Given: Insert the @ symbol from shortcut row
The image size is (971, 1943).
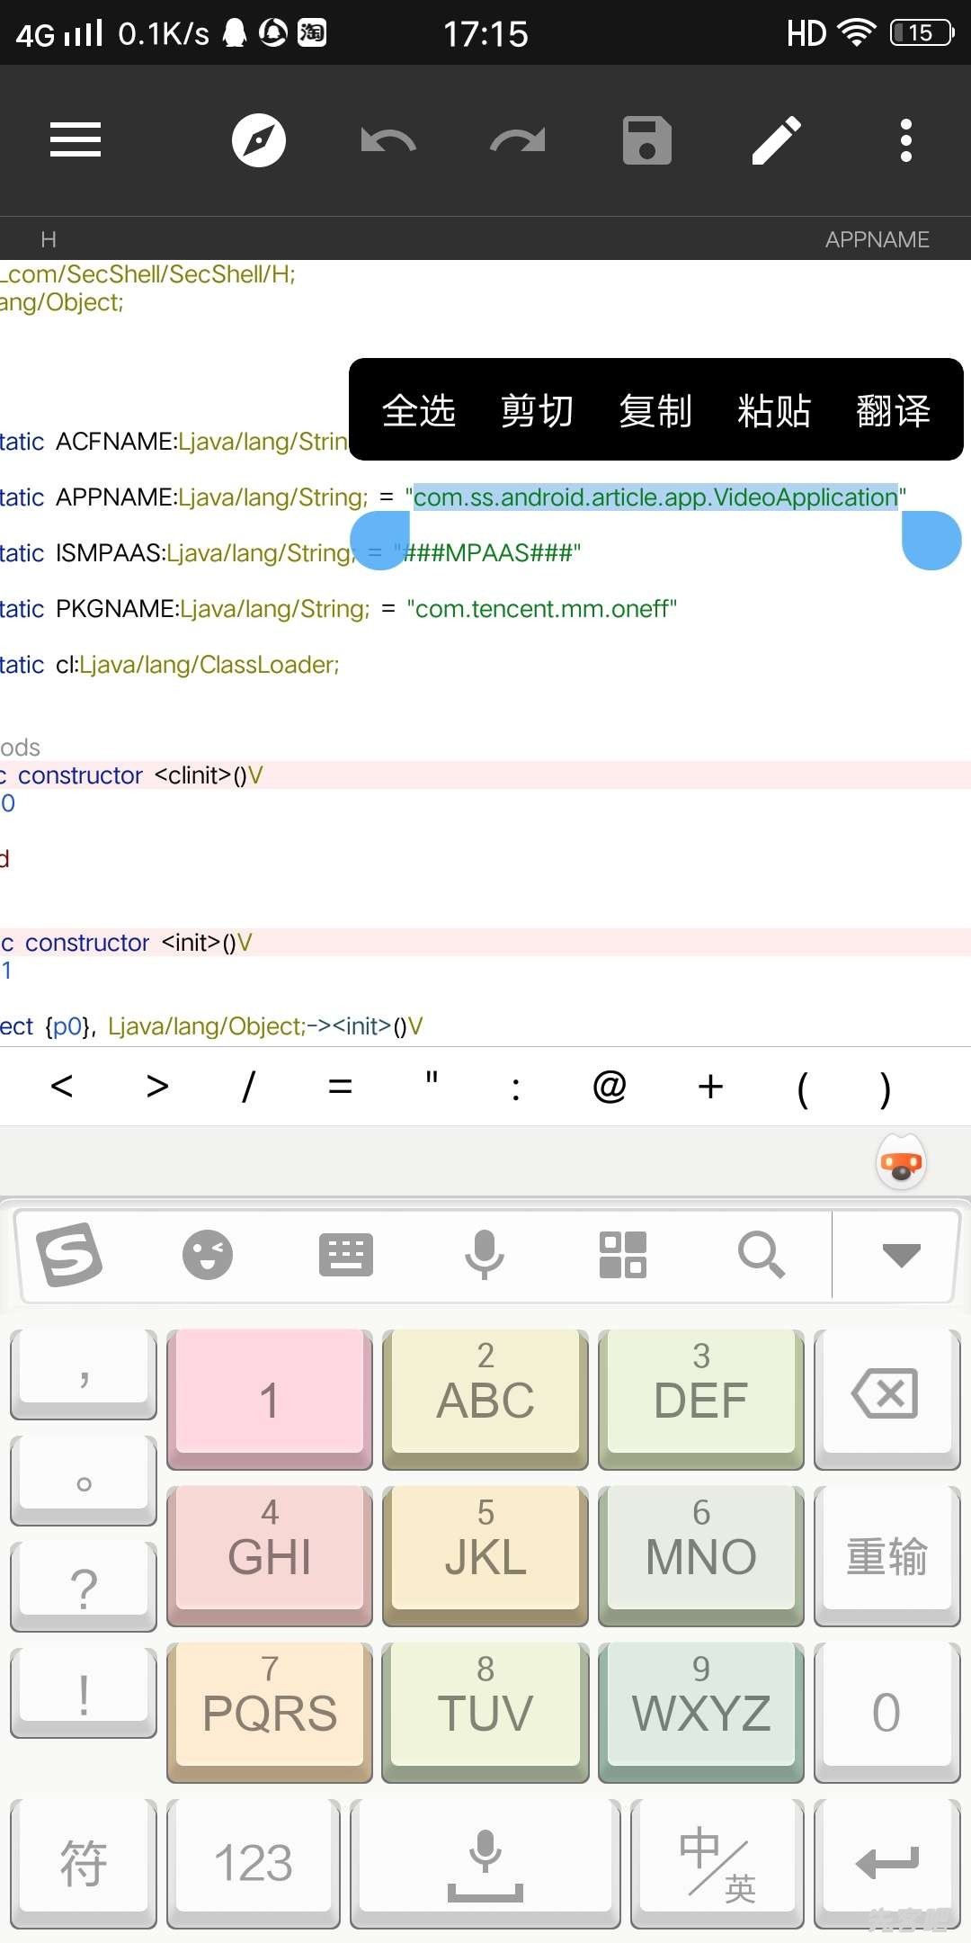Looking at the screenshot, I should 610,1087.
